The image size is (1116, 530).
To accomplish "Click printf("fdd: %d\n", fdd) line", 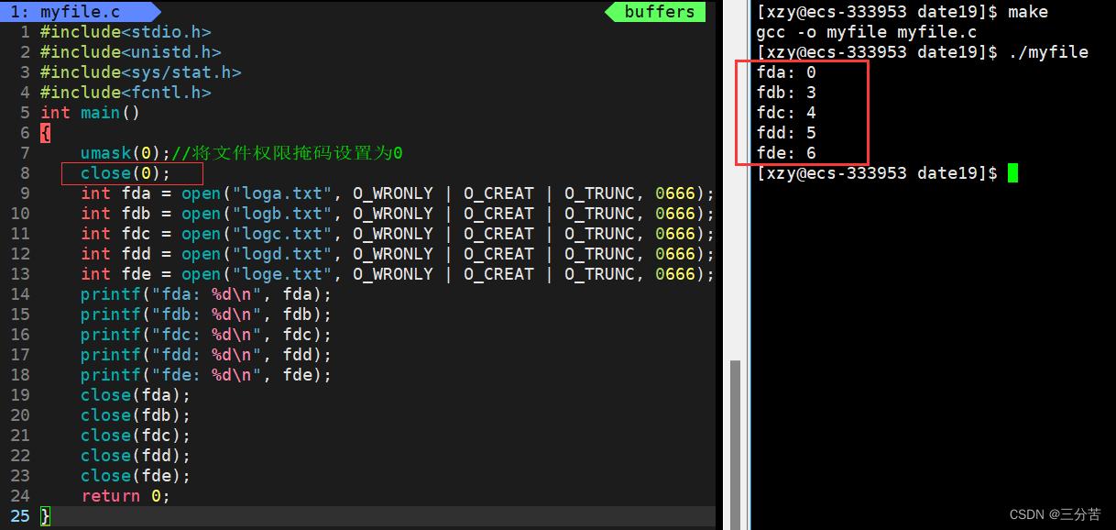I will [x=206, y=355].
